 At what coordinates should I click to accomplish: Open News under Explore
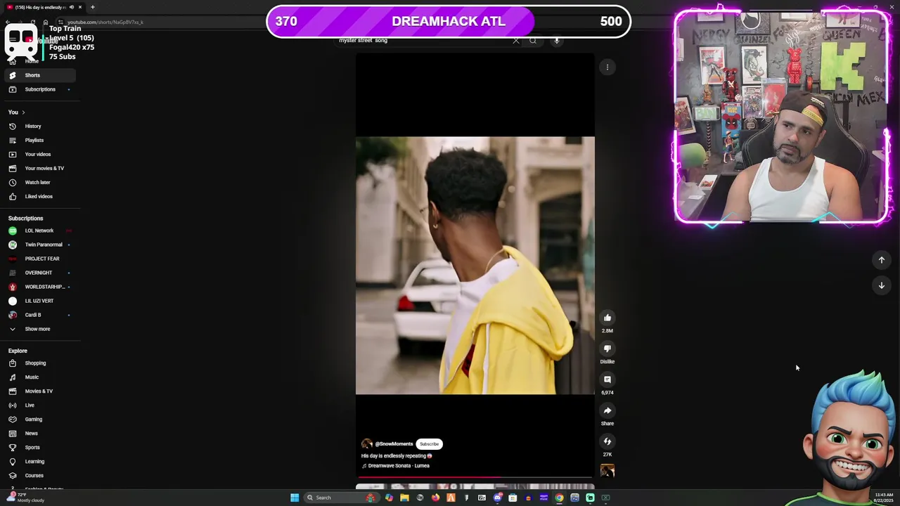point(41,434)
